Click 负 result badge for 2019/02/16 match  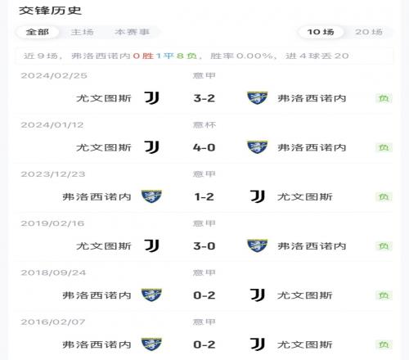pyautogui.click(x=384, y=246)
